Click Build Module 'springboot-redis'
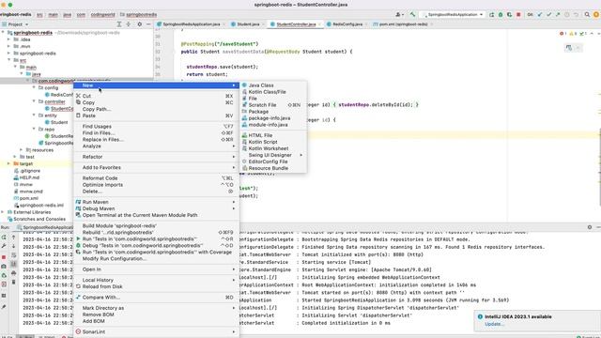The height and width of the screenshot is (338, 601). click(x=156, y=225)
